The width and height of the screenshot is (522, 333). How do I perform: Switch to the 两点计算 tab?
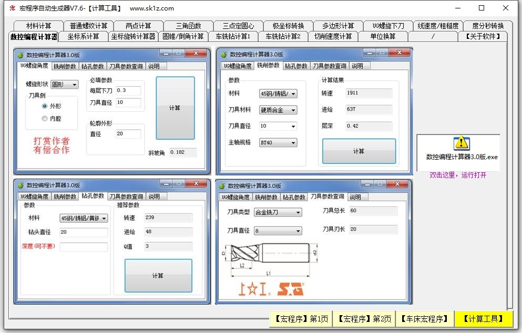138,26
